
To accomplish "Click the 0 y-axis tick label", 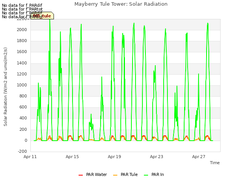I will click(x=26, y=141).
